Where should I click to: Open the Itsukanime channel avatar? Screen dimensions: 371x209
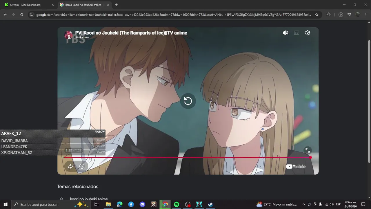69,35
